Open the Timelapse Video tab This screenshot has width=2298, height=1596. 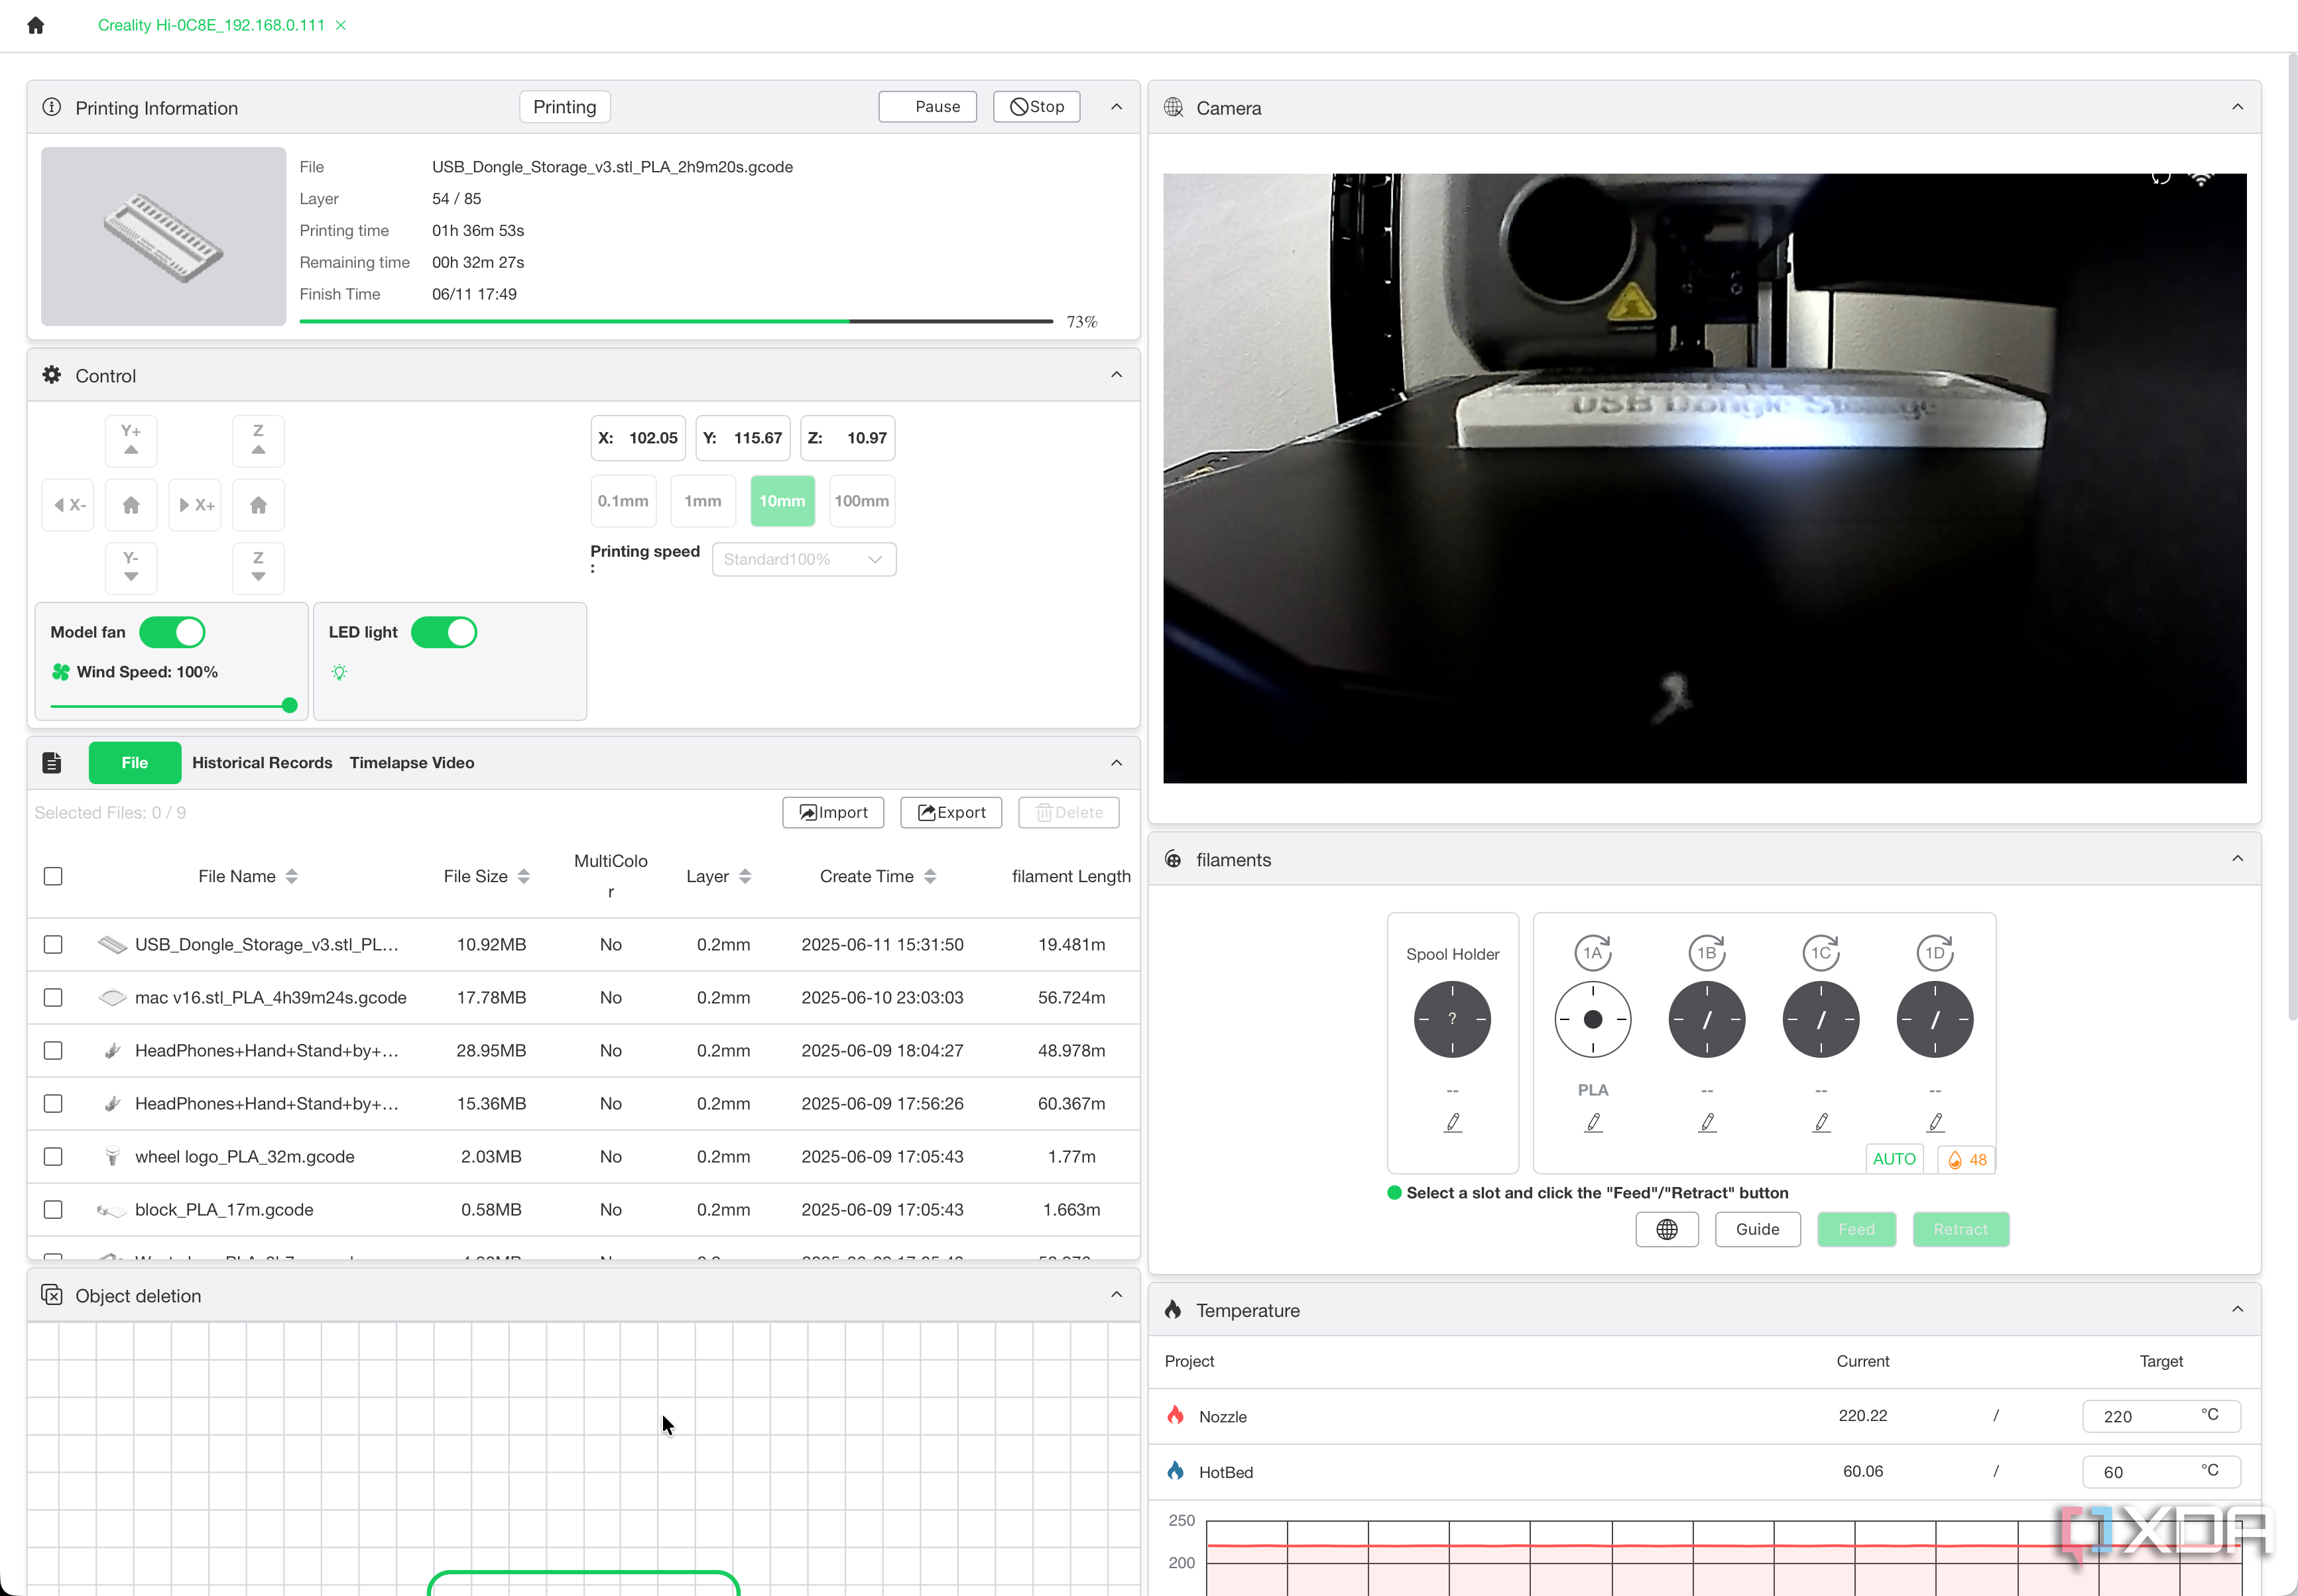412,762
